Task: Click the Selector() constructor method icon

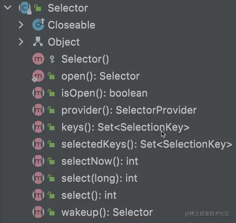Action: [38, 59]
